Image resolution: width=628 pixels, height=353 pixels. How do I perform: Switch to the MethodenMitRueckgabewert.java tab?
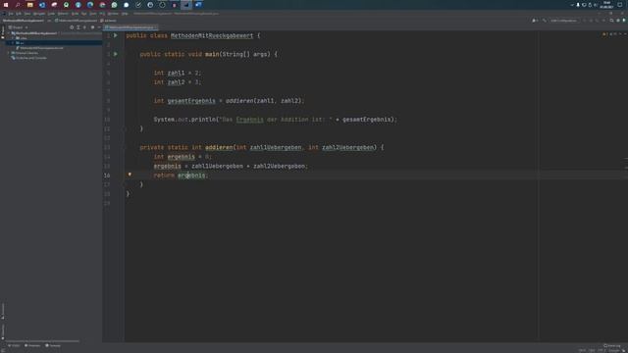pos(130,27)
